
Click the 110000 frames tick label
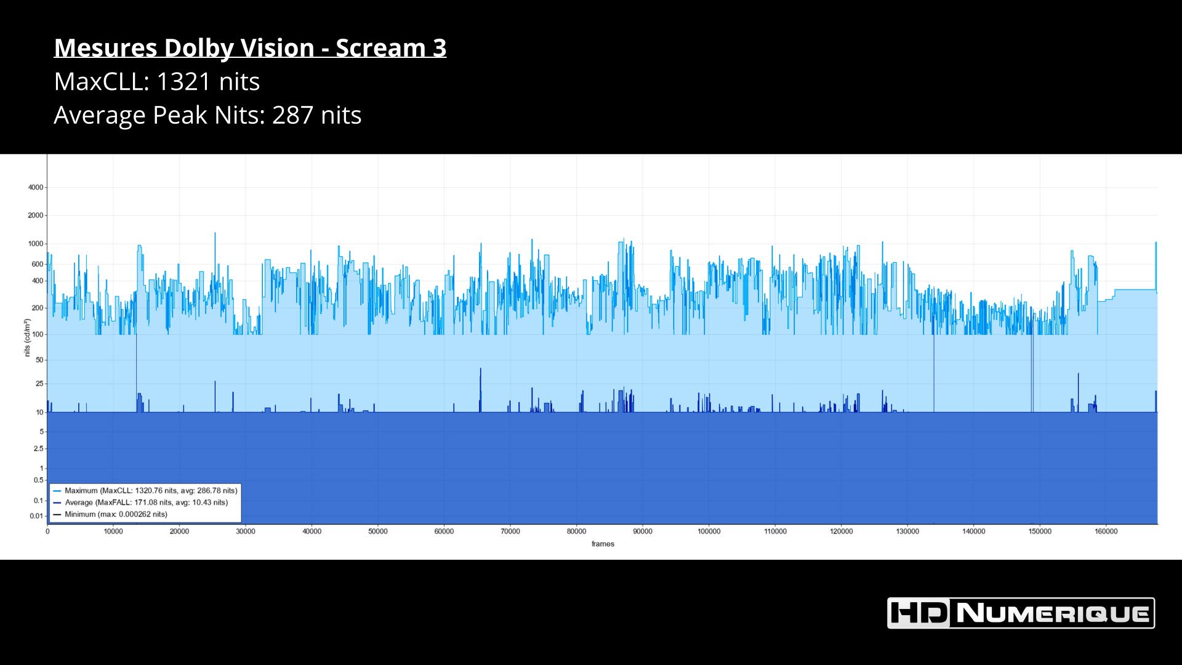(775, 531)
